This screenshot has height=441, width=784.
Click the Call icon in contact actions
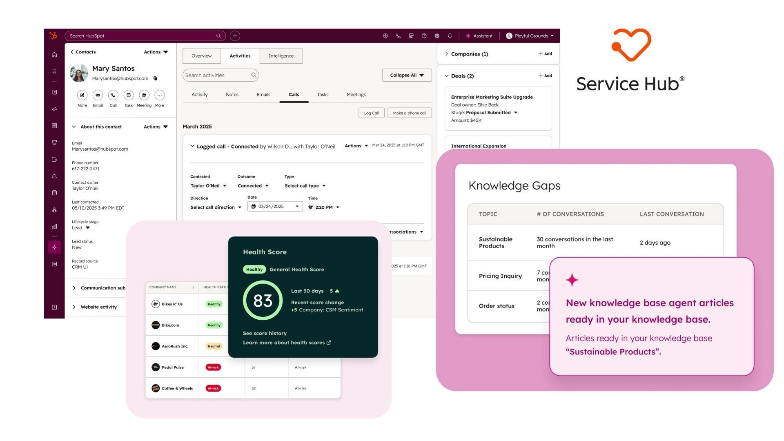[113, 95]
